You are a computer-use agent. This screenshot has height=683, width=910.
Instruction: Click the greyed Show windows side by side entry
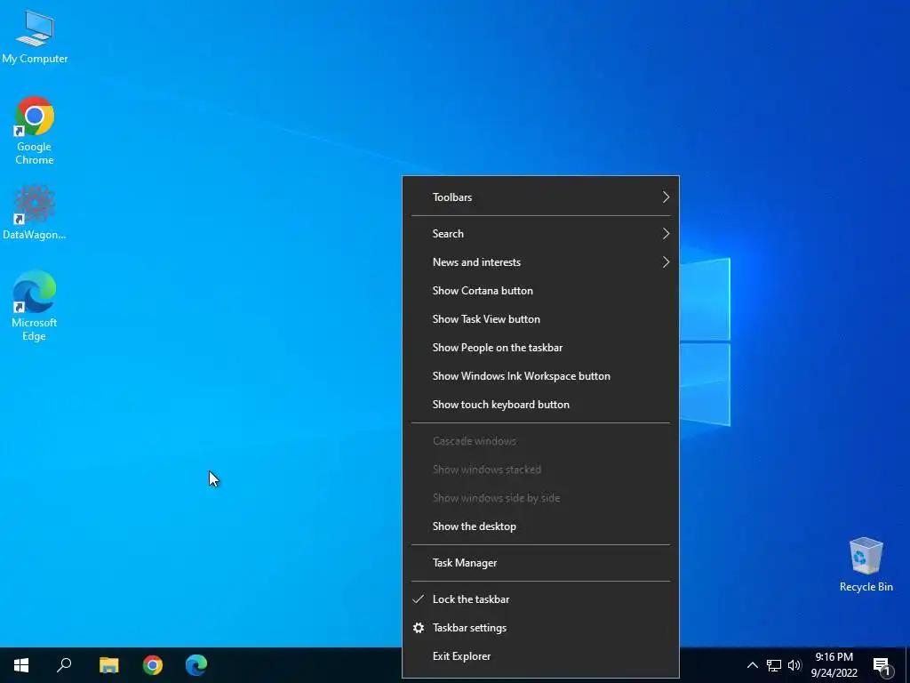pyautogui.click(x=540, y=498)
